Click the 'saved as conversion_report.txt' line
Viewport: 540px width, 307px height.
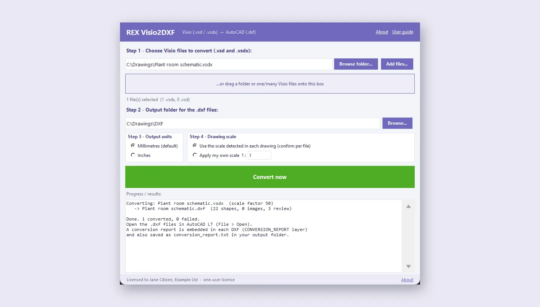(208, 235)
